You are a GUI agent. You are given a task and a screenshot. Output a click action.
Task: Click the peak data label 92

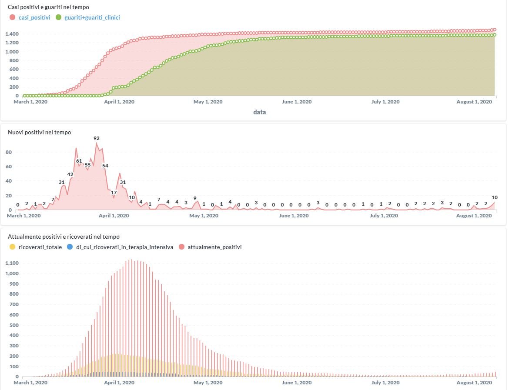point(97,138)
